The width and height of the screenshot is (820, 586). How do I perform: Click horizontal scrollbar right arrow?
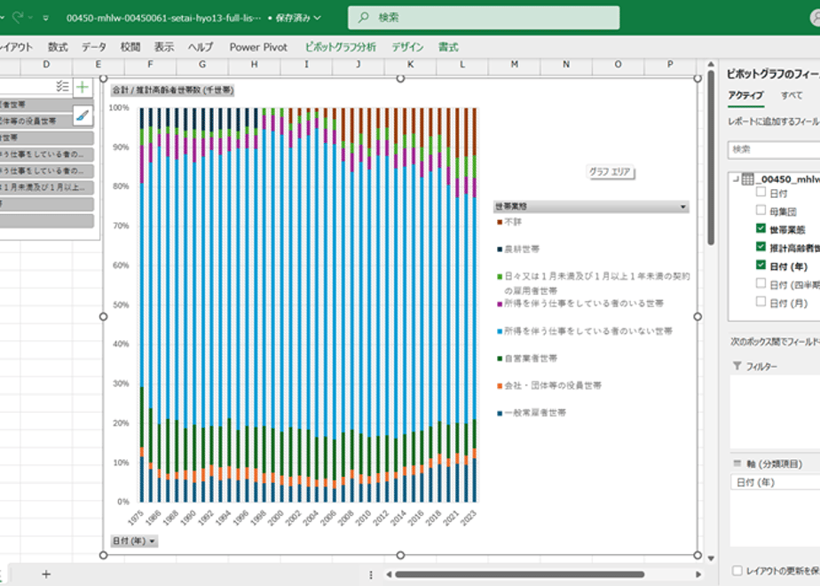point(698,574)
